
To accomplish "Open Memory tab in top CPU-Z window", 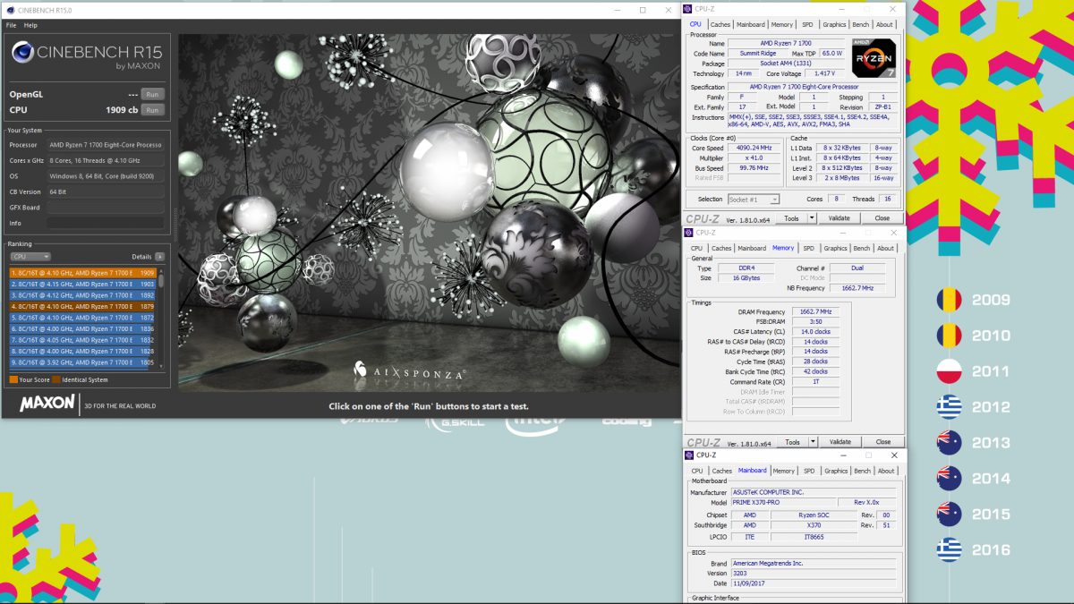I will (781, 25).
